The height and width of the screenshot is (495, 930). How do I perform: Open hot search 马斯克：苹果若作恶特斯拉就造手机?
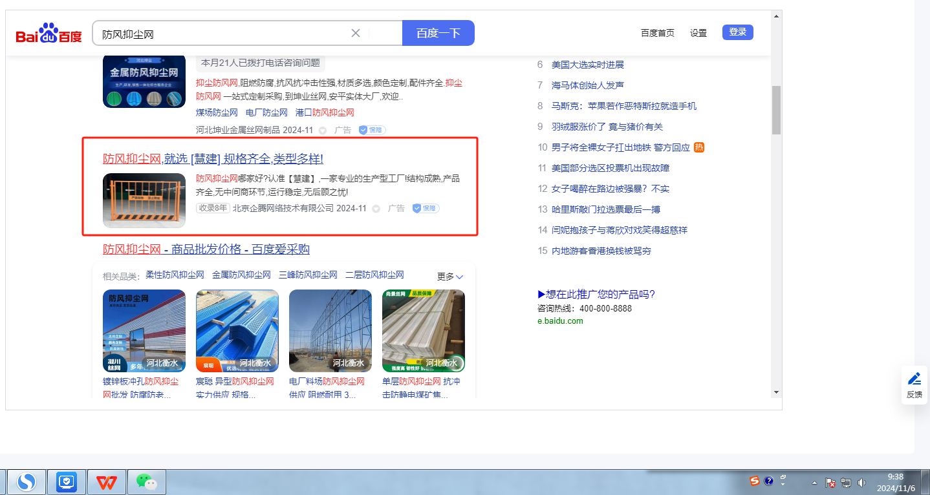point(624,106)
